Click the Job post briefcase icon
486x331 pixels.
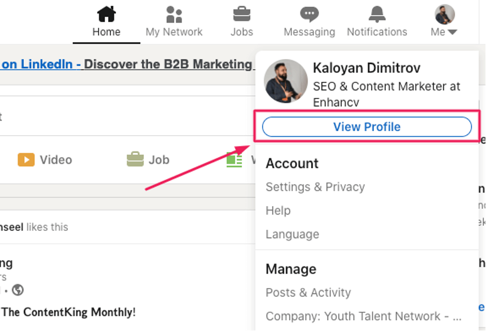pyautogui.click(x=135, y=159)
